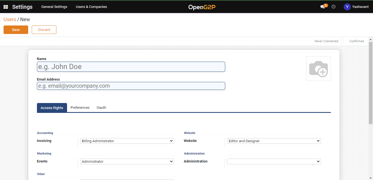Expand the Invoicing dropdown
The width and height of the screenshot is (373, 180).
[x=127, y=141]
